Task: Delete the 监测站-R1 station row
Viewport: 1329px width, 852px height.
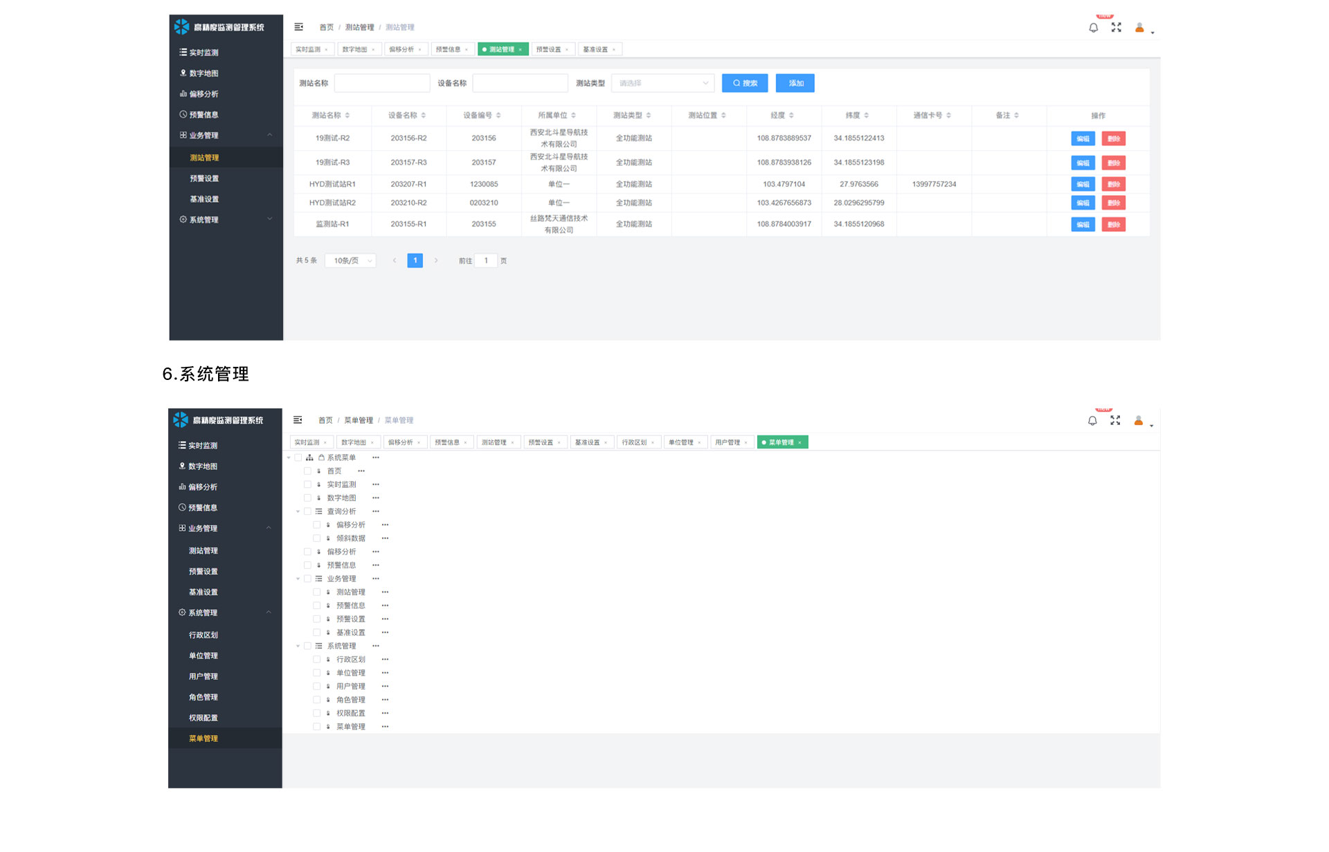Action: point(1113,224)
